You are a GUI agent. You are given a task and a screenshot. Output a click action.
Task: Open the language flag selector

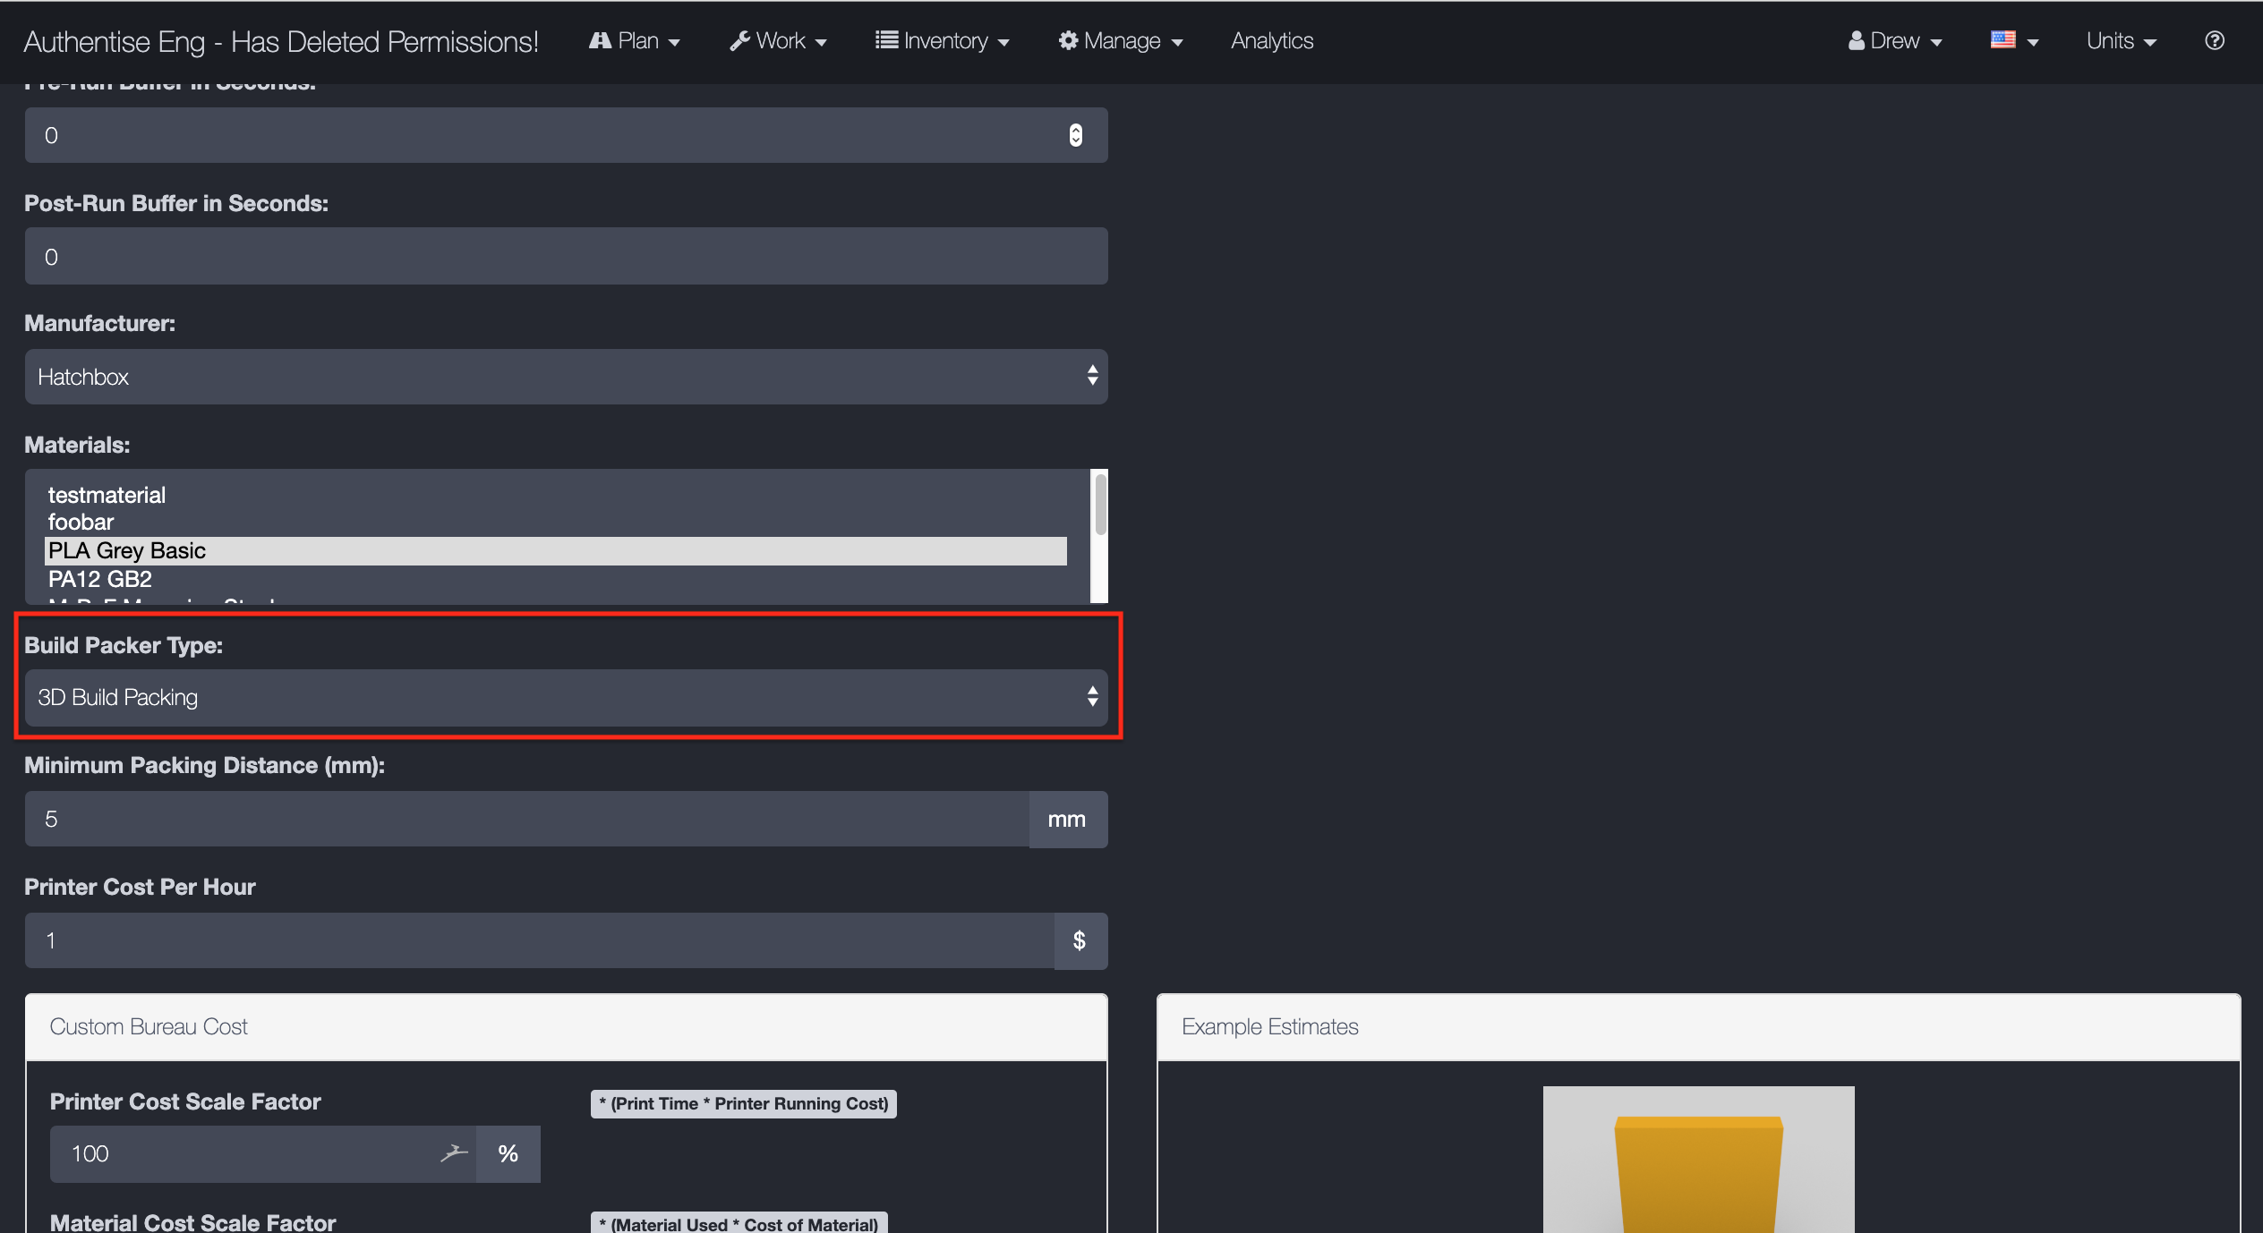pyautogui.click(x=2013, y=40)
